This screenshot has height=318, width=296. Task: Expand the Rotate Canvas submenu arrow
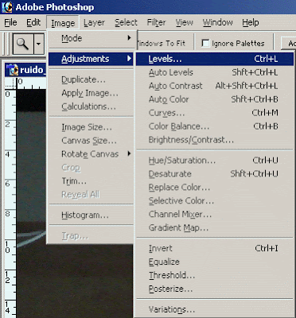[x=129, y=153]
